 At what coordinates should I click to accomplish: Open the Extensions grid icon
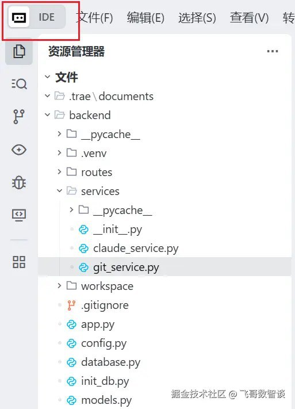point(19,262)
